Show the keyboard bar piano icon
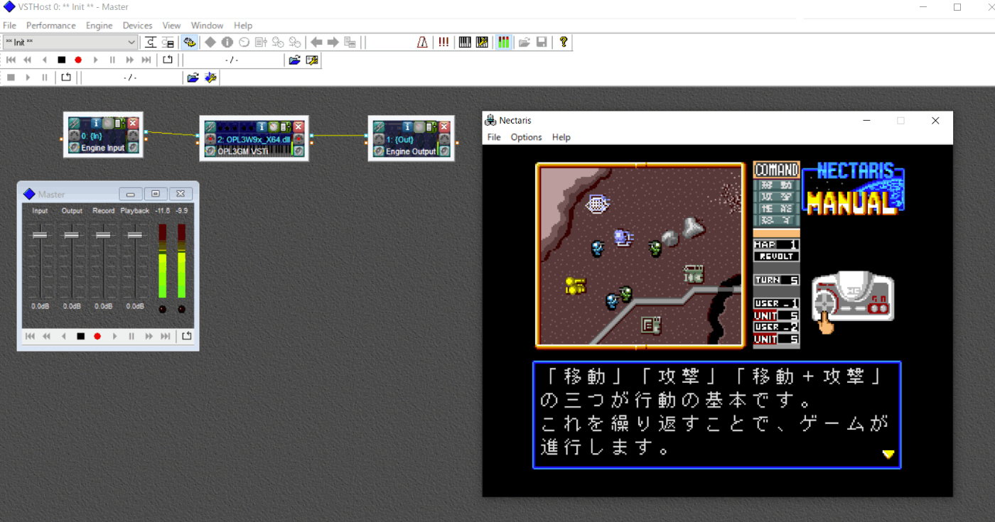 point(465,42)
